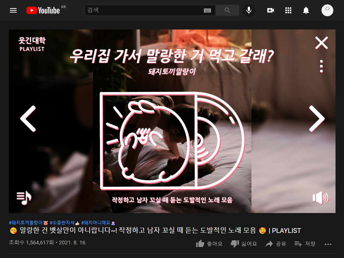
Task: Open the notifications bell
Action: (306, 10)
